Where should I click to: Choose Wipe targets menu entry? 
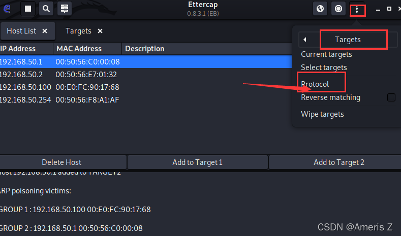tap(322, 114)
